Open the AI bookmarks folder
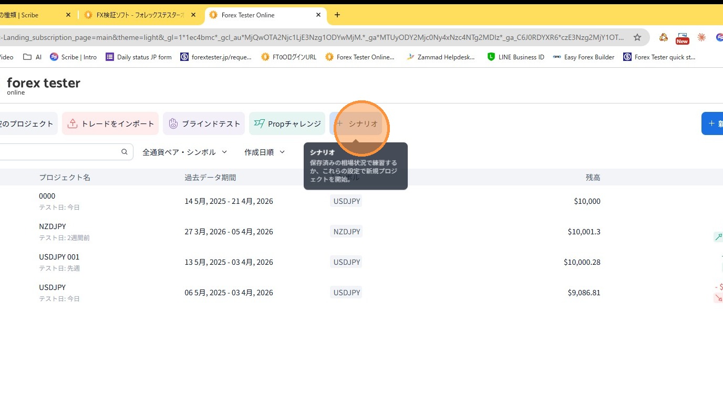 pyautogui.click(x=33, y=57)
